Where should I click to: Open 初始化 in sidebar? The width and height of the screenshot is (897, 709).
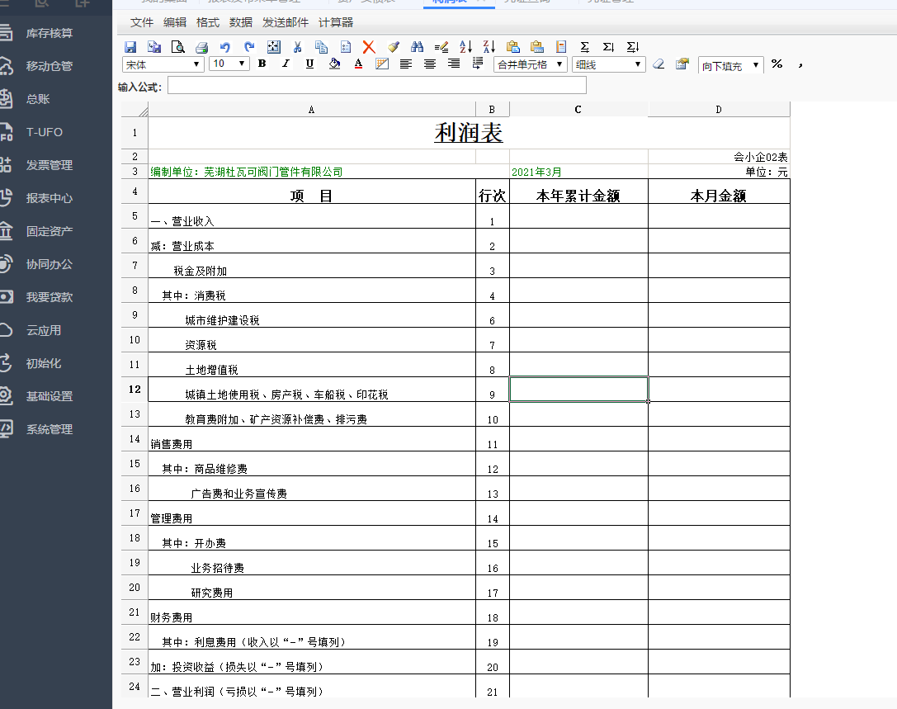(44, 363)
